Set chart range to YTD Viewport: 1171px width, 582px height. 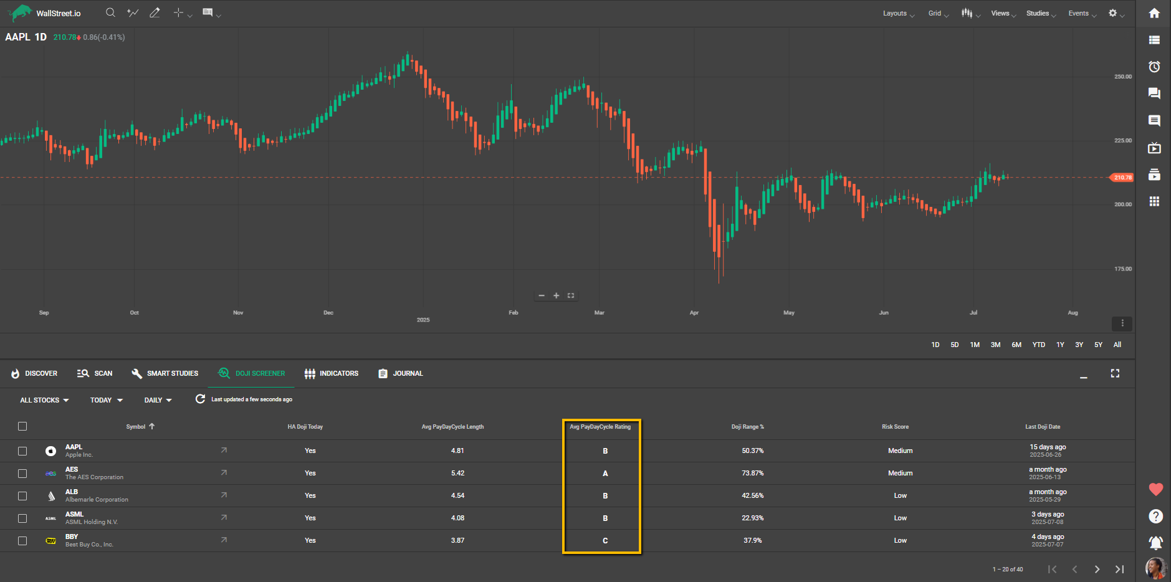[x=1038, y=345]
